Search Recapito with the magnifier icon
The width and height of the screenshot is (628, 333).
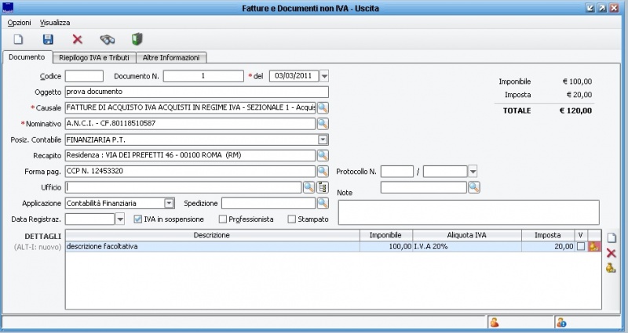point(323,155)
